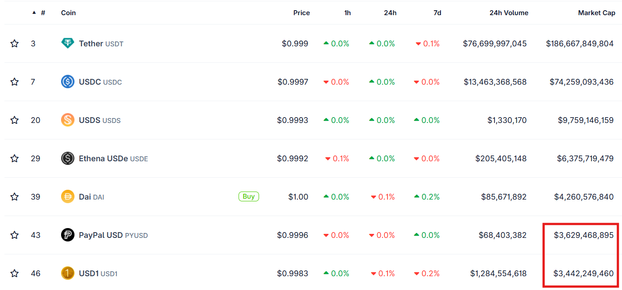Sort the table by 24h Volume

pos(509,13)
